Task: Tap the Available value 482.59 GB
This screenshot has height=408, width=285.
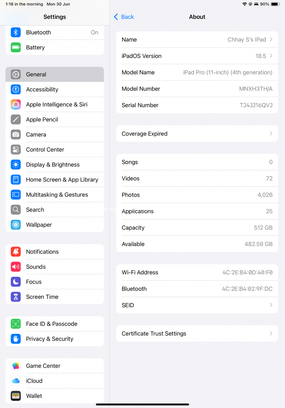Action: tap(259, 244)
